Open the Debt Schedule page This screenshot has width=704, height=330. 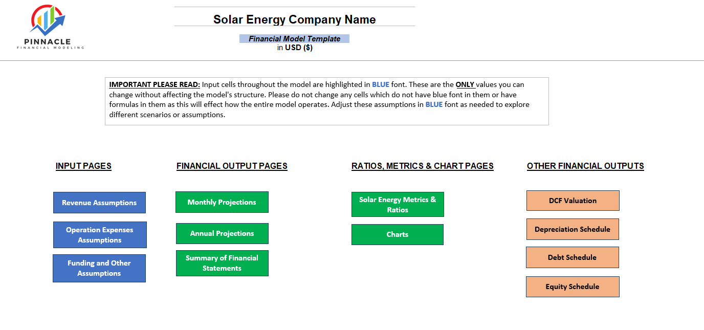pyautogui.click(x=572, y=257)
